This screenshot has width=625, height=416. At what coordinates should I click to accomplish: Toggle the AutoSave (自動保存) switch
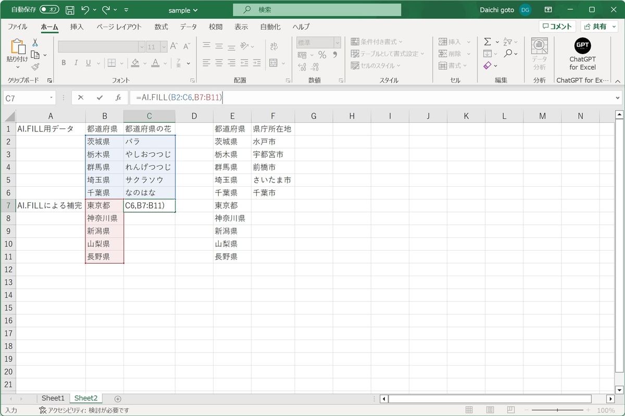point(49,9)
